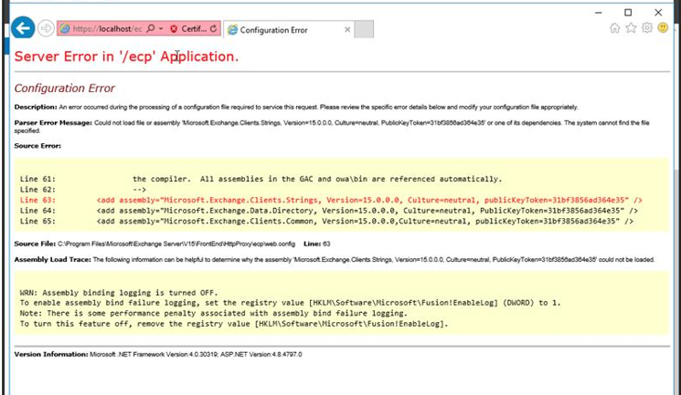Viewport: 681px width, 395px height.
Task: Open the Certif... error notice
Action: [x=194, y=29]
